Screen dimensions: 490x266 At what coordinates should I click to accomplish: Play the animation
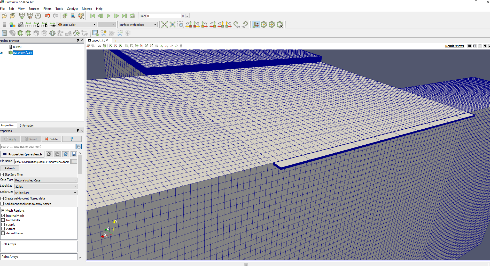pos(108,16)
